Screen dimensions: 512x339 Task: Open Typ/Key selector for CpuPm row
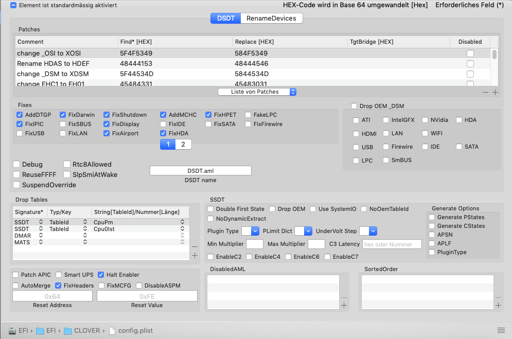click(x=85, y=222)
